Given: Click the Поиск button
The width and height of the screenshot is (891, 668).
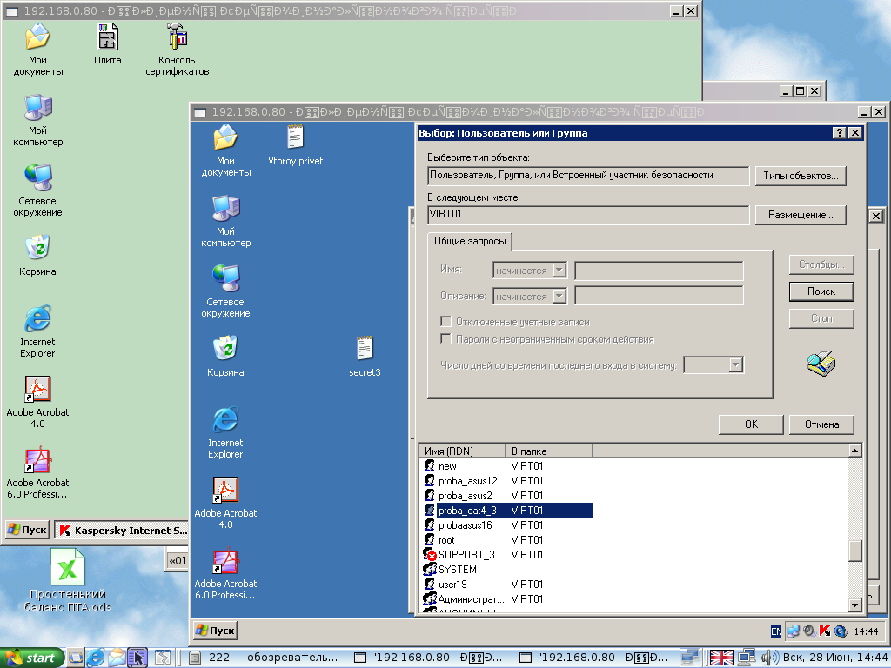Looking at the screenshot, I should 821,291.
